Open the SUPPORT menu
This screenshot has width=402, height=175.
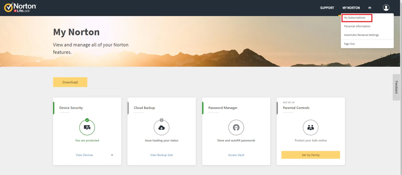click(327, 8)
